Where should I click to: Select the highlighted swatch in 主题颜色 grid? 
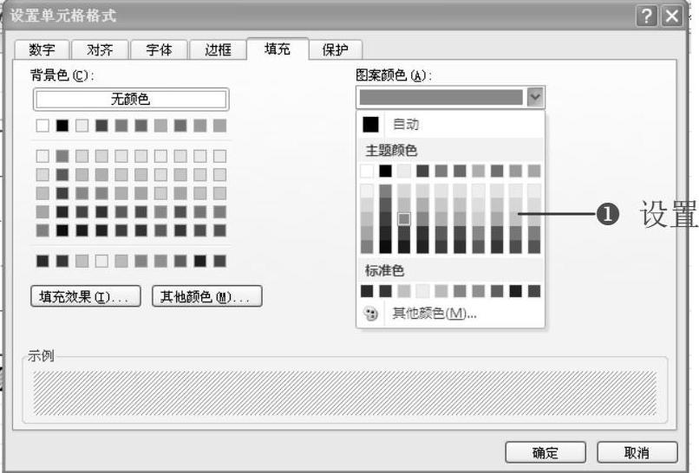click(x=404, y=218)
